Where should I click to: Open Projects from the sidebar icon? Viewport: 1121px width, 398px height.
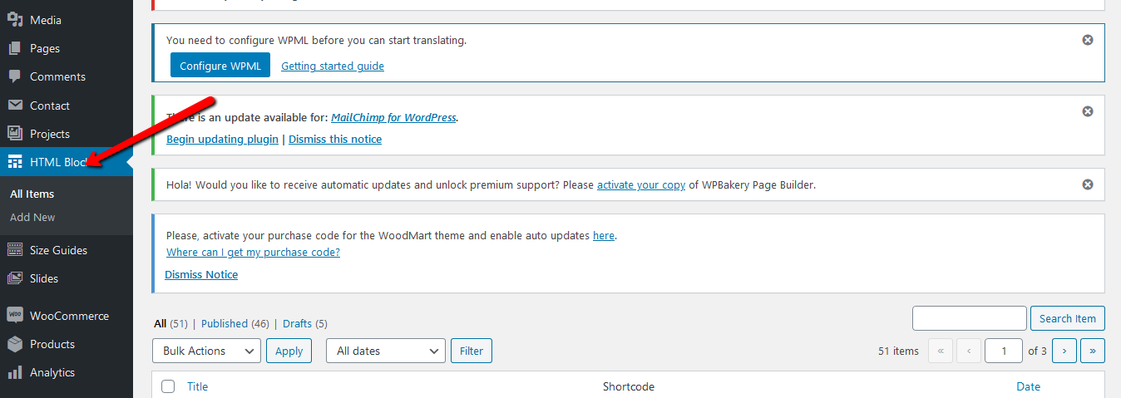click(x=15, y=134)
